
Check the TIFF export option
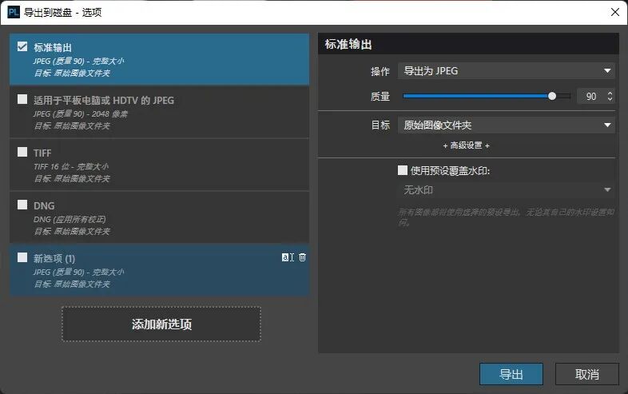coord(22,152)
